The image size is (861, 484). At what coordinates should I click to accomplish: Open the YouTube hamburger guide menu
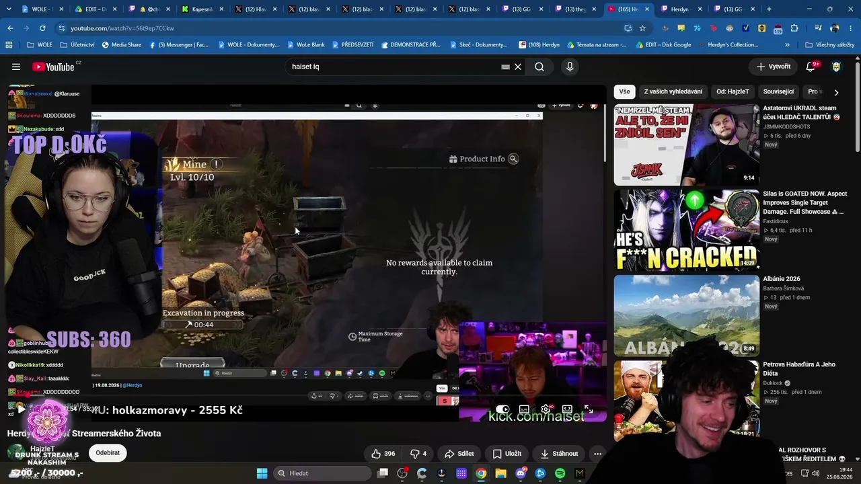point(16,67)
